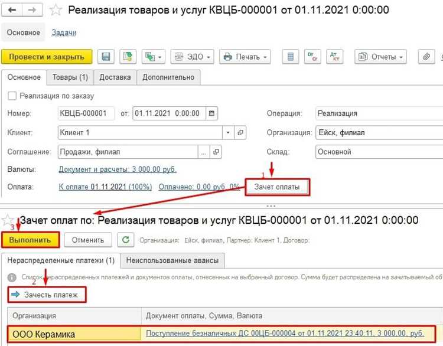This screenshot has width=443, height=346.
Task: Click the Клиент field with Клиент 1
Action: 140,132
